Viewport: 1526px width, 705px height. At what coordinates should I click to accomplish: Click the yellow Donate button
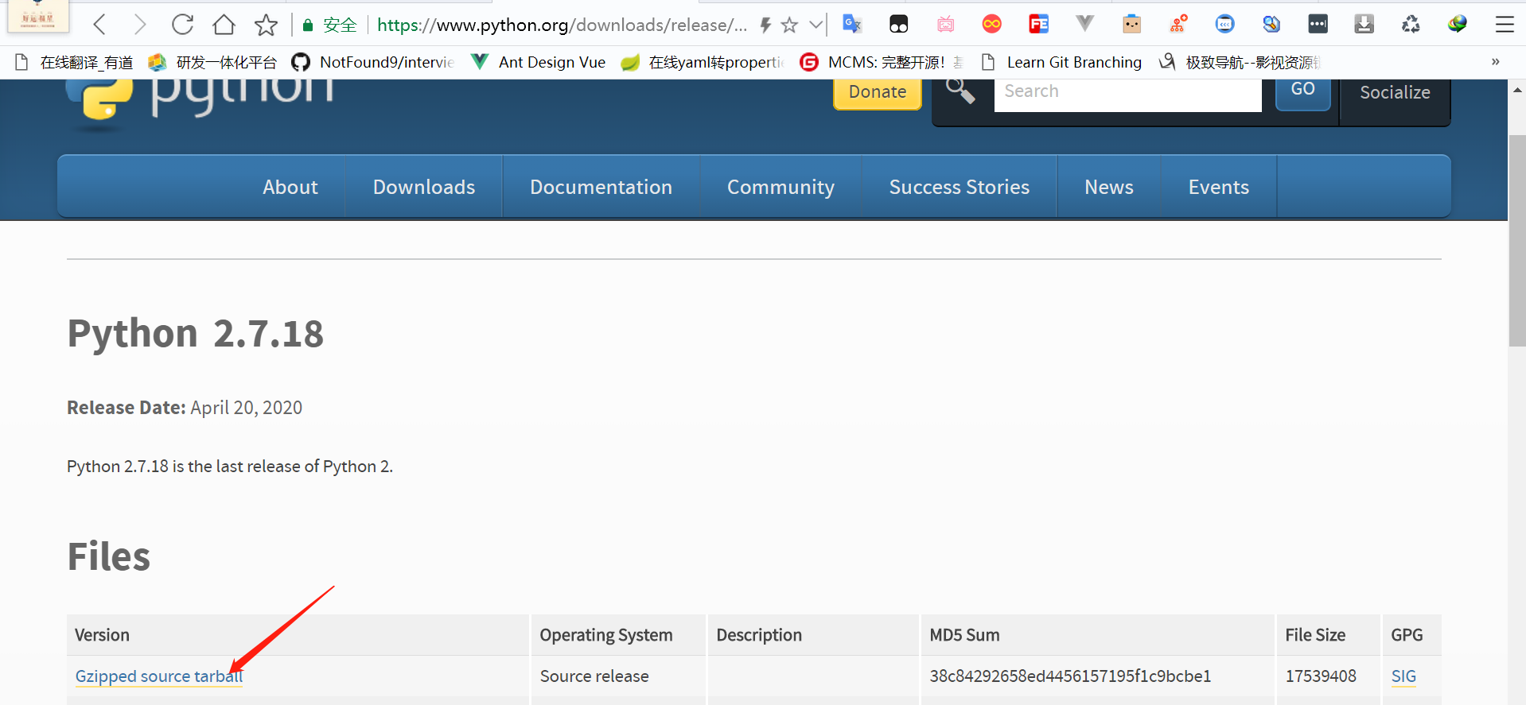pyautogui.click(x=878, y=92)
